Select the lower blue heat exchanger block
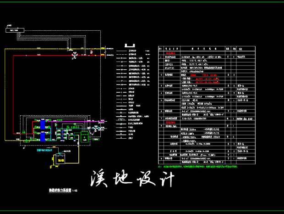284x214 pixels. pos(43,135)
